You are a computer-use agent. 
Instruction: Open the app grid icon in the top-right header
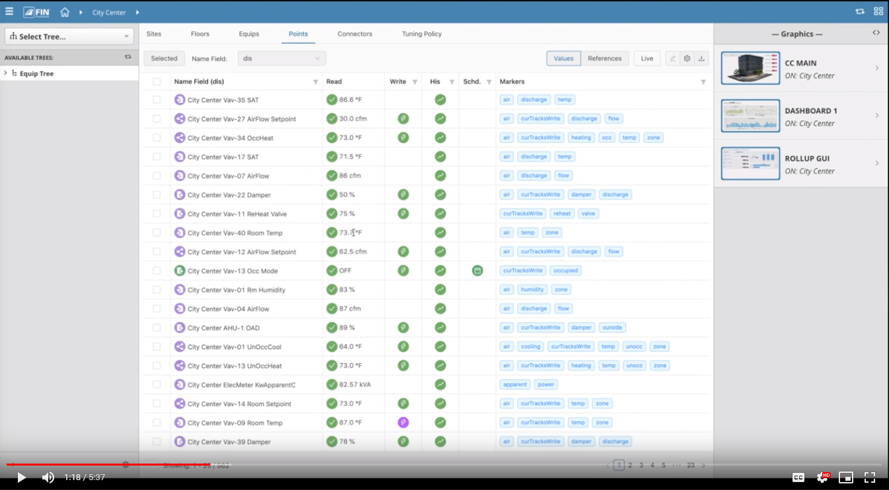pos(878,11)
